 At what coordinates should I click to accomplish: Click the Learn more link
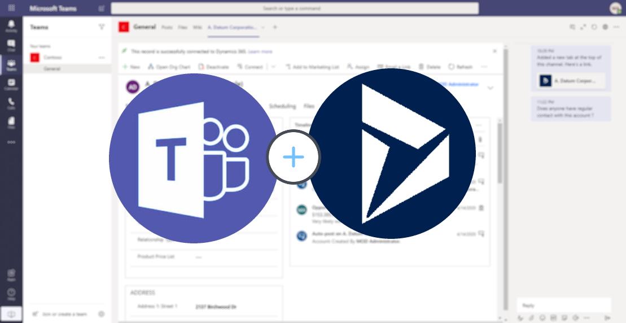tap(260, 51)
